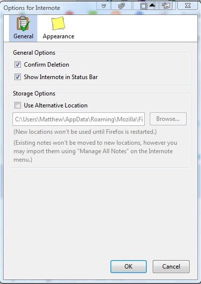Click the overlapping windows title bar icon
The height and width of the screenshot is (284, 201).
(x=121, y=6)
